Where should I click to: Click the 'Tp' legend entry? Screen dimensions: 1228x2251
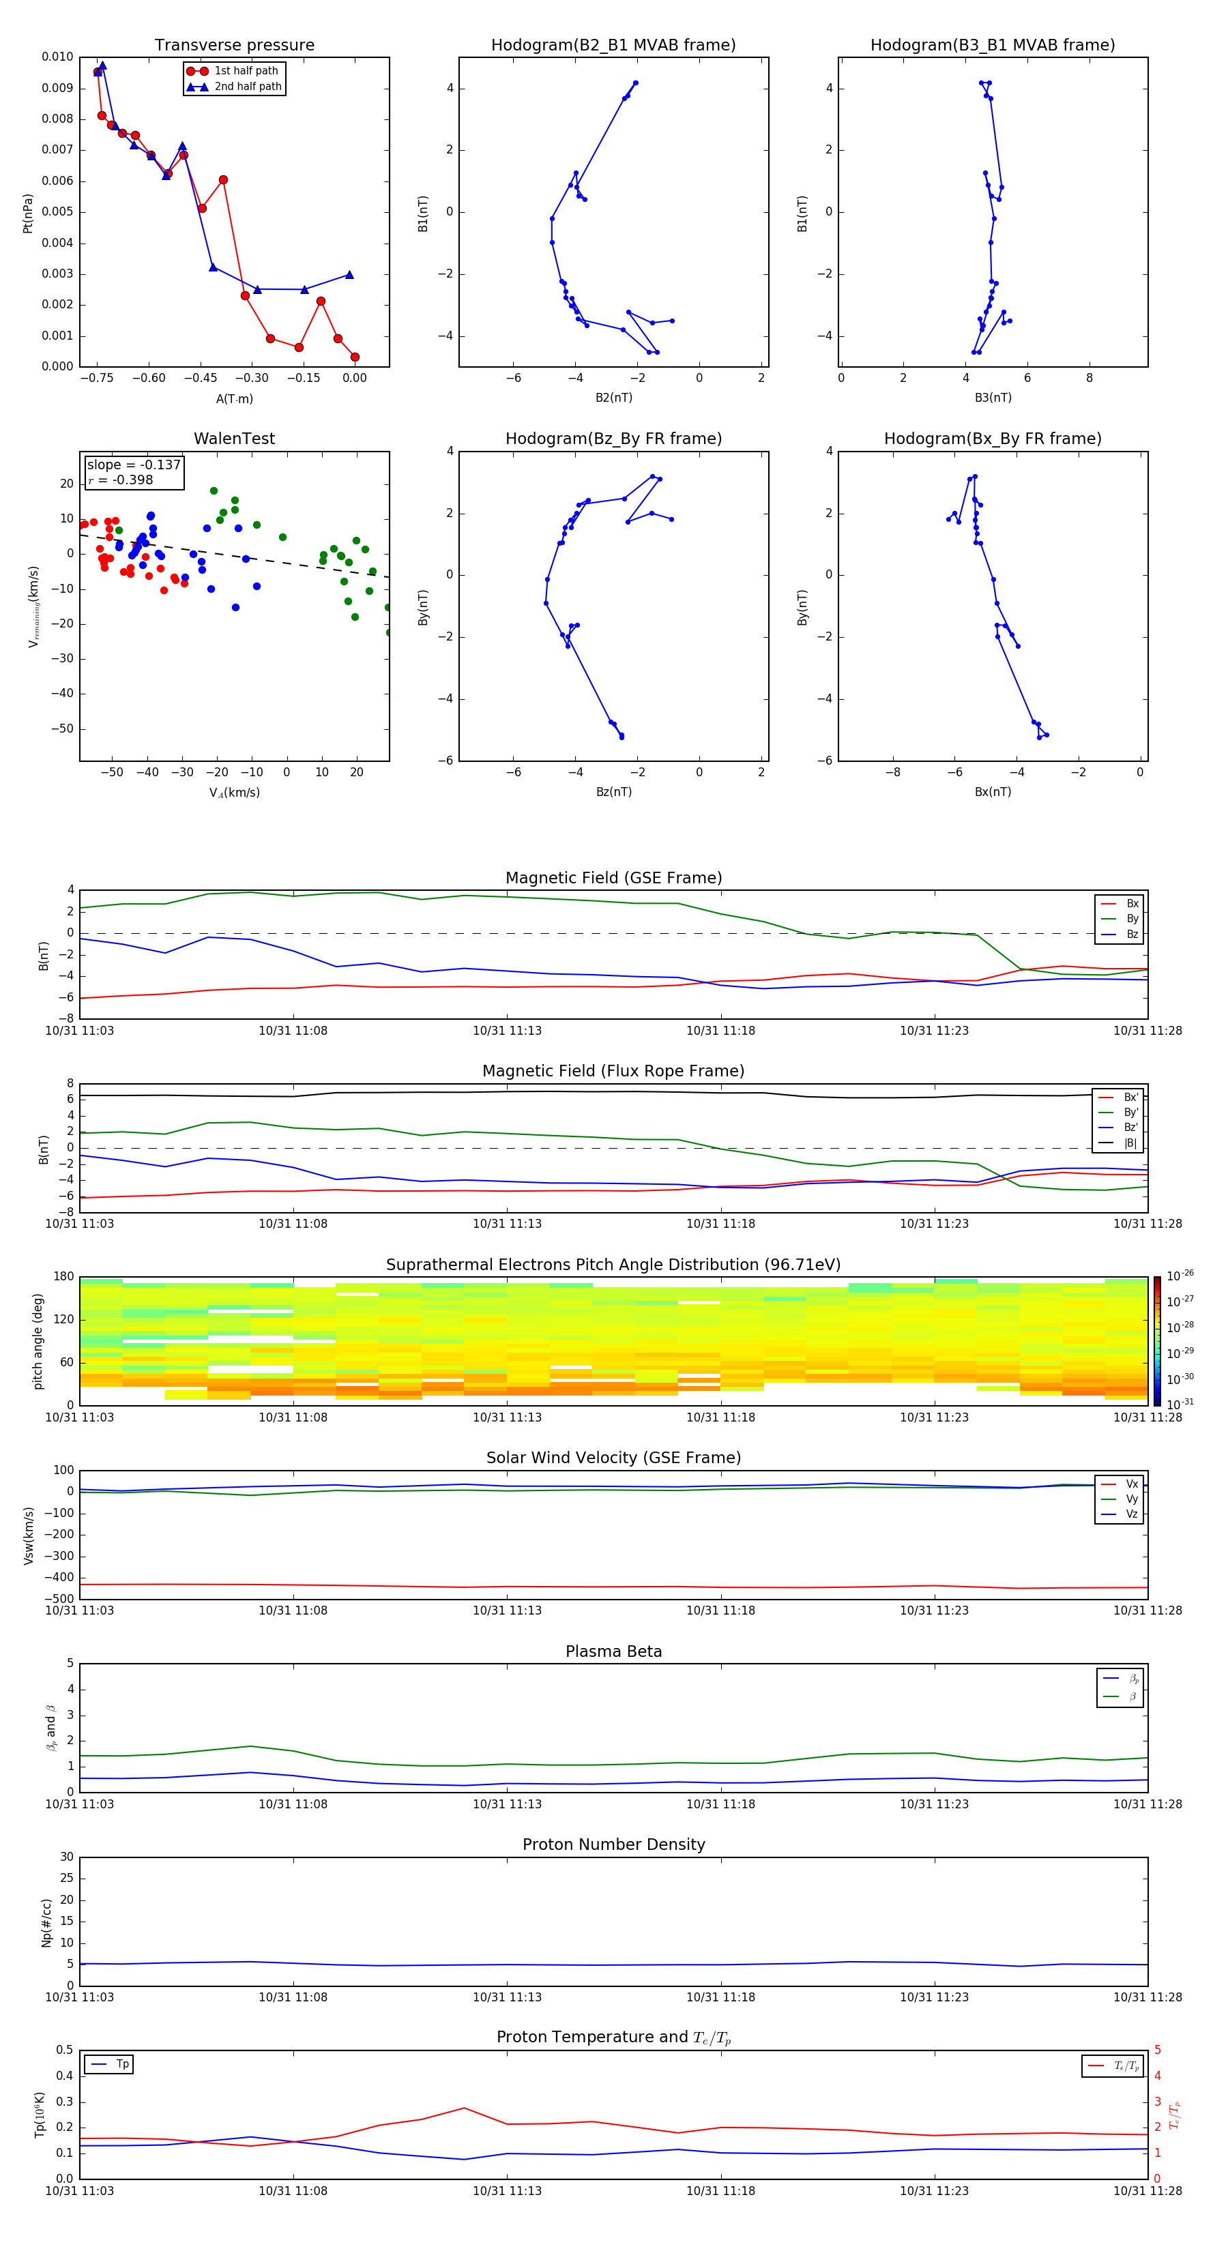pyautogui.click(x=109, y=2064)
